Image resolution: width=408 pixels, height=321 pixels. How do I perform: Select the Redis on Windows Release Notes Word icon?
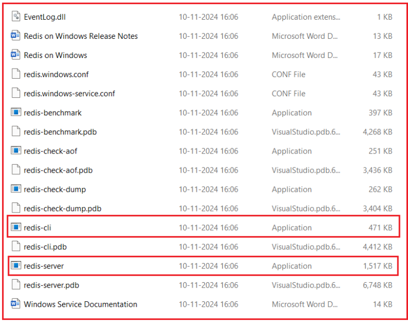click(x=15, y=36)
